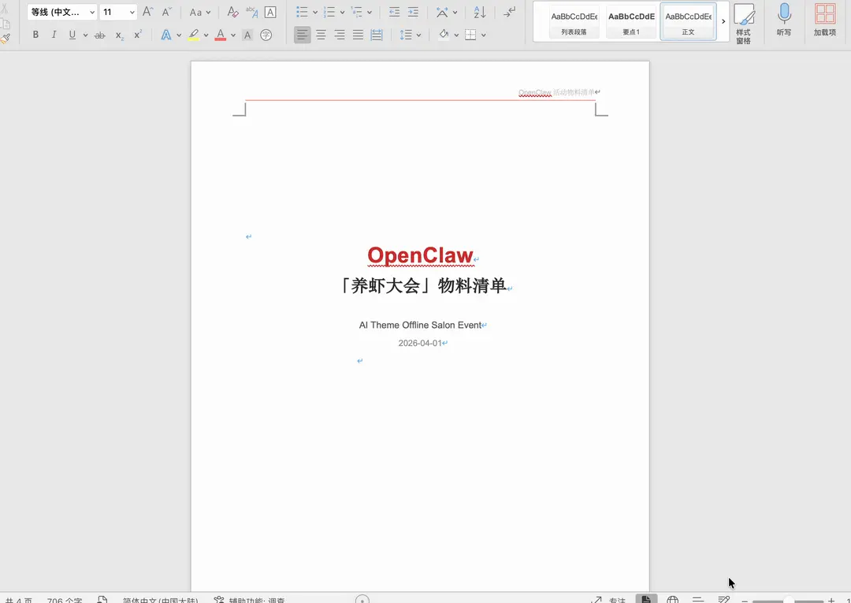Toggle bold formatting
The image size is (851, 603).
click(x=35, y=35)
